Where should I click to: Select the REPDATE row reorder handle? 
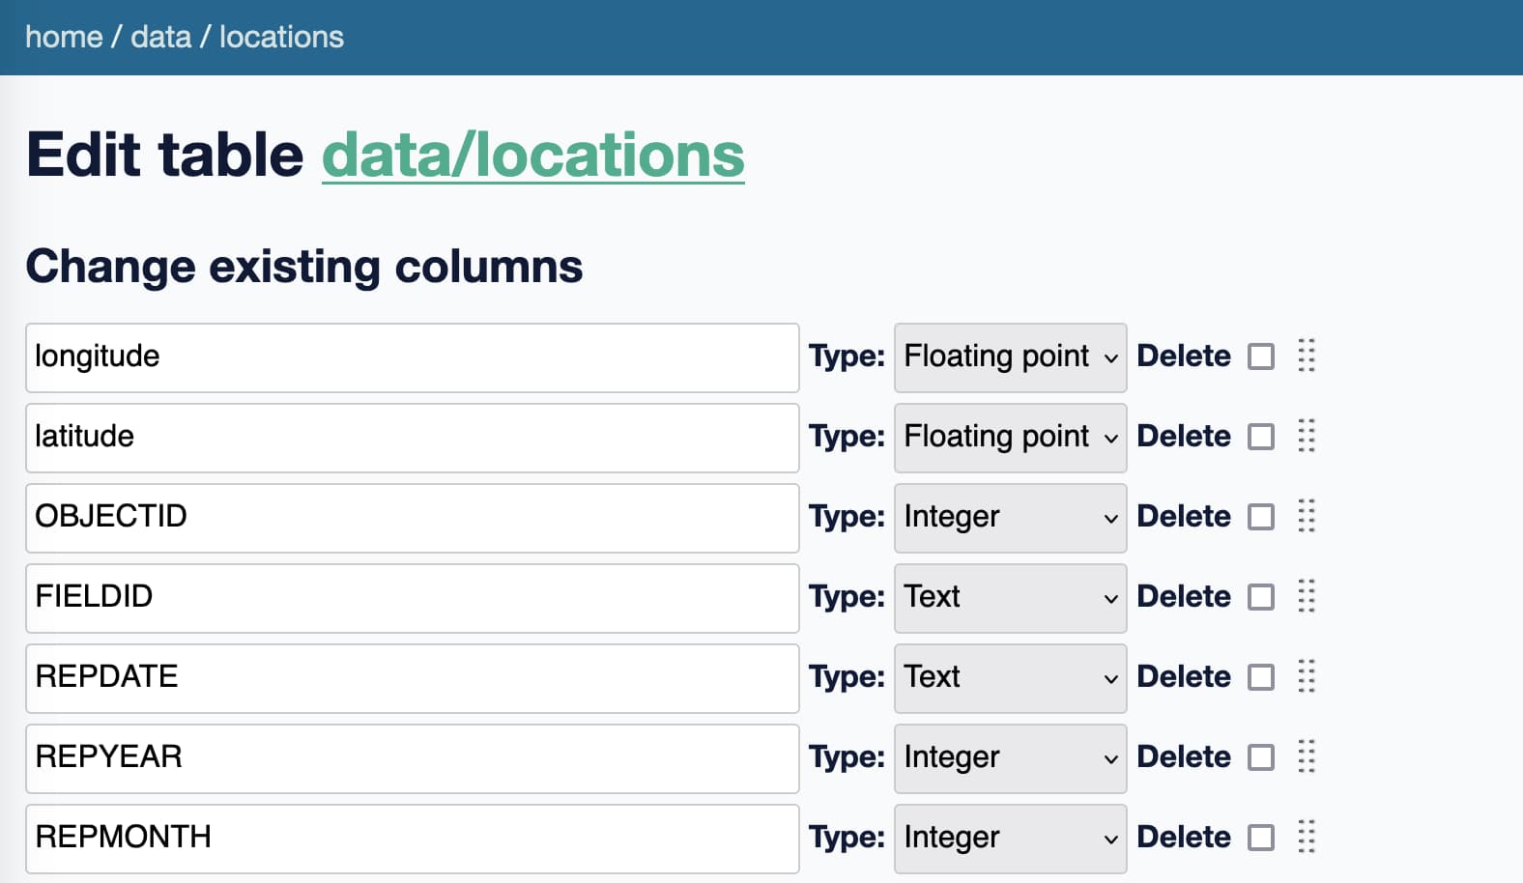(x=1307, y=677)
